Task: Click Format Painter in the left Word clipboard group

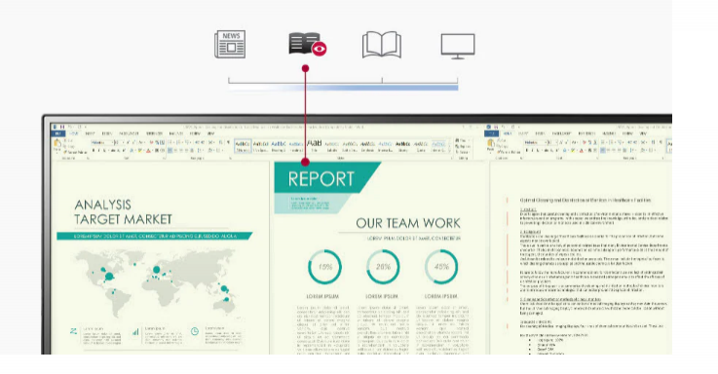Action: pyautogui.click(x=75, y=152)
